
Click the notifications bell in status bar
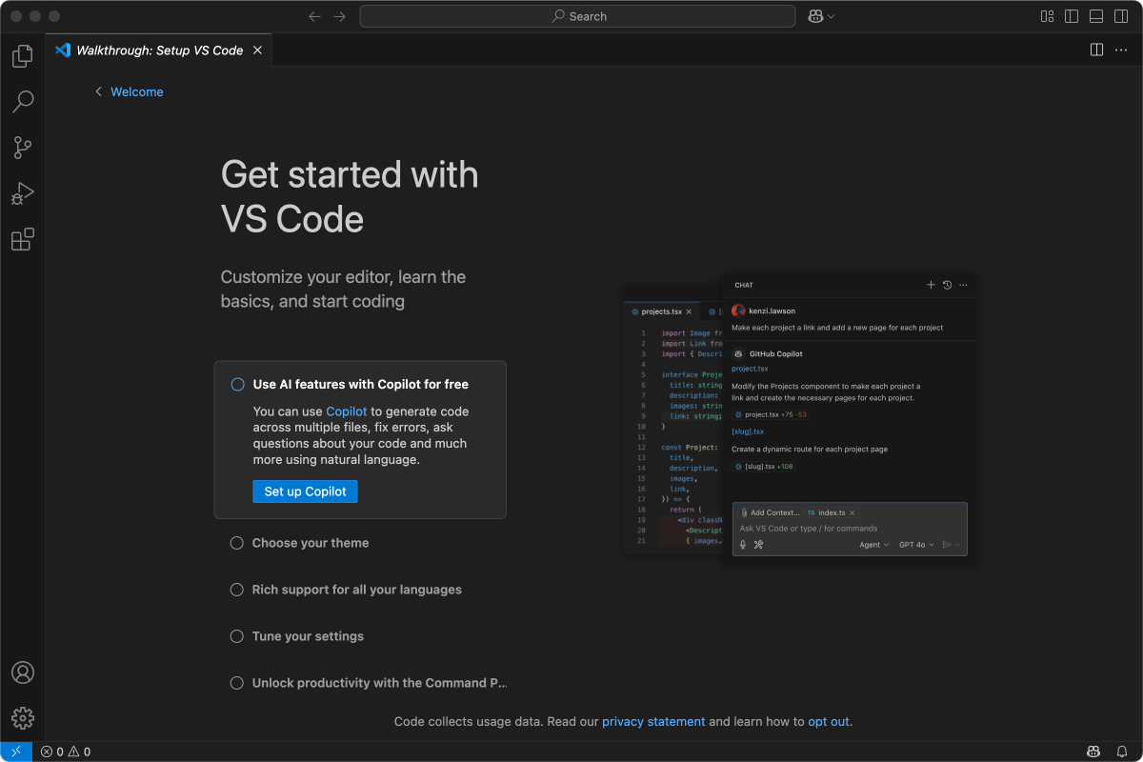(x=1122, y=752)
